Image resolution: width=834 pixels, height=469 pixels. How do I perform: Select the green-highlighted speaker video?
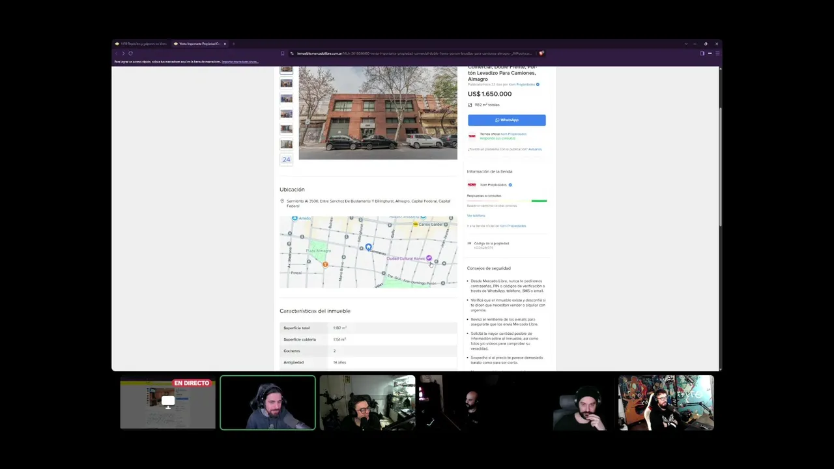[268, 403]
